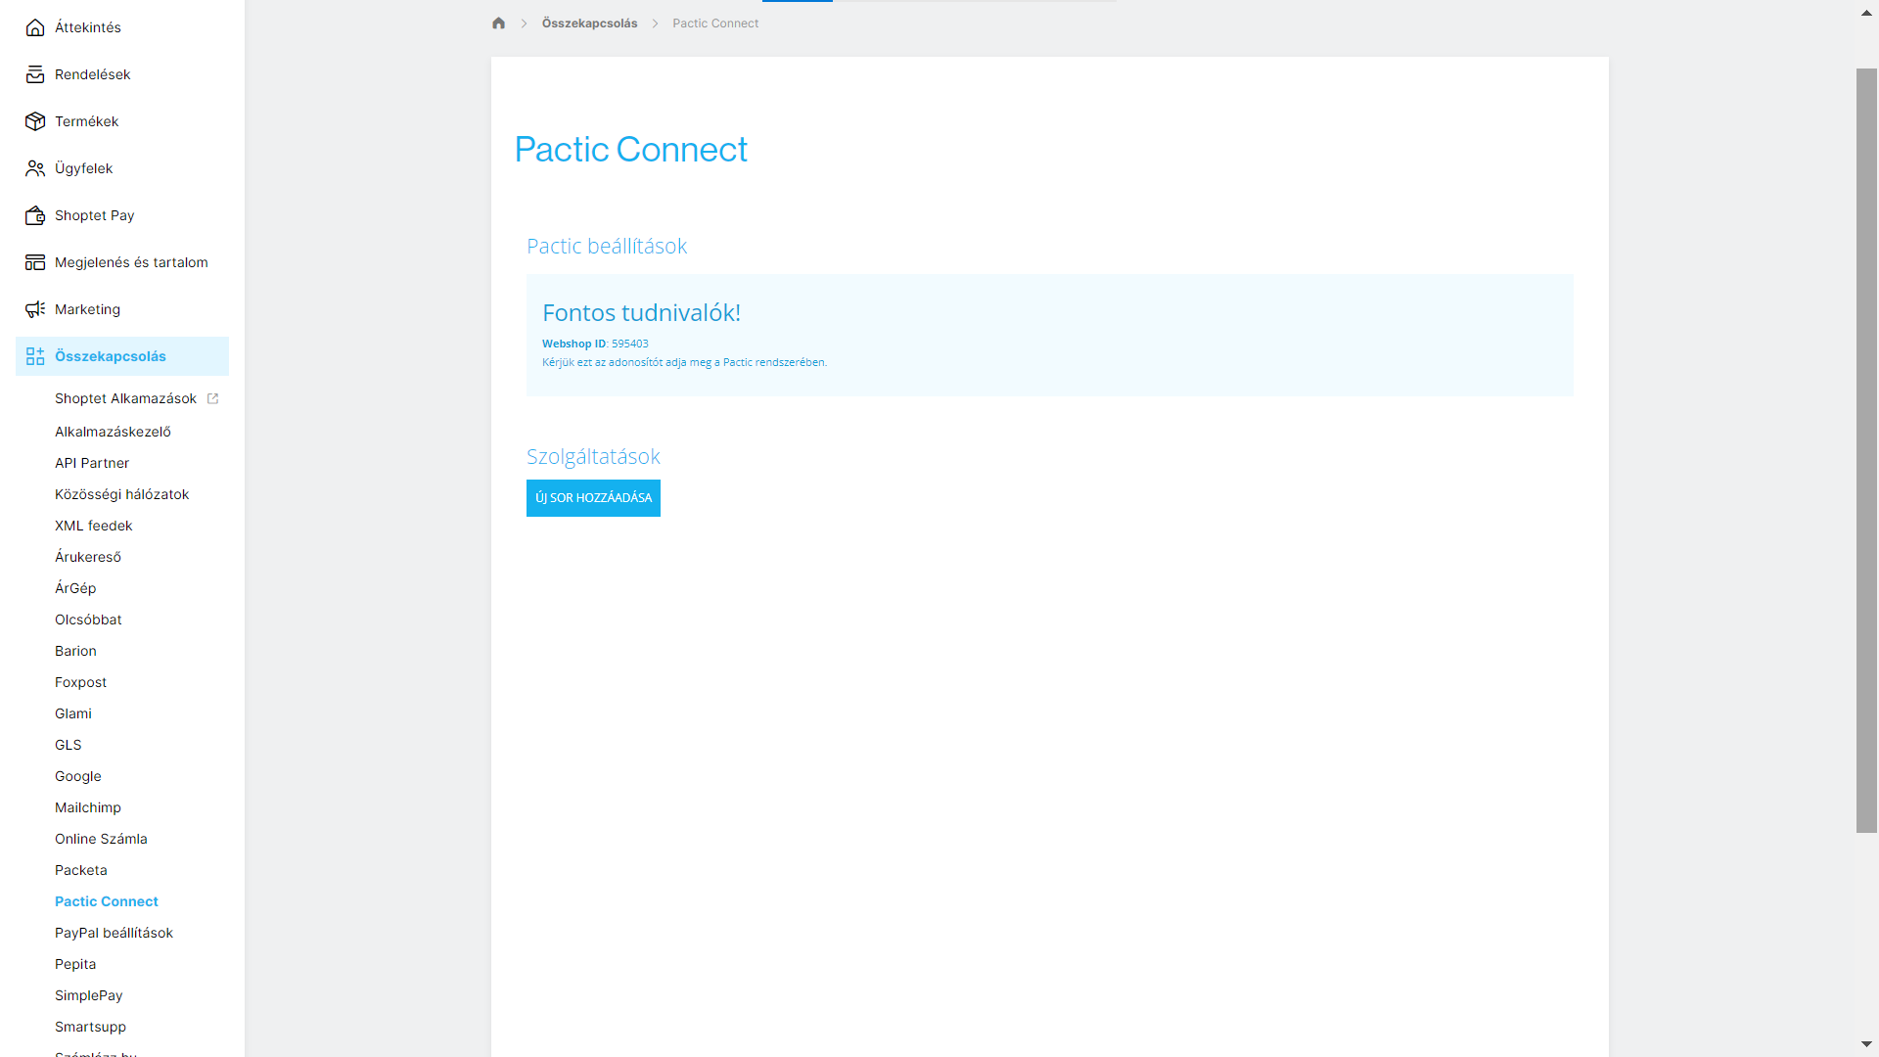
Task: Open Glami submenu item
Action: 73,713
